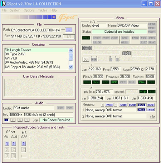Click the graph chart button in Video panel
The height and width of the screenshot is (163, 161).
pyautogui.click(x=86, y=59)
